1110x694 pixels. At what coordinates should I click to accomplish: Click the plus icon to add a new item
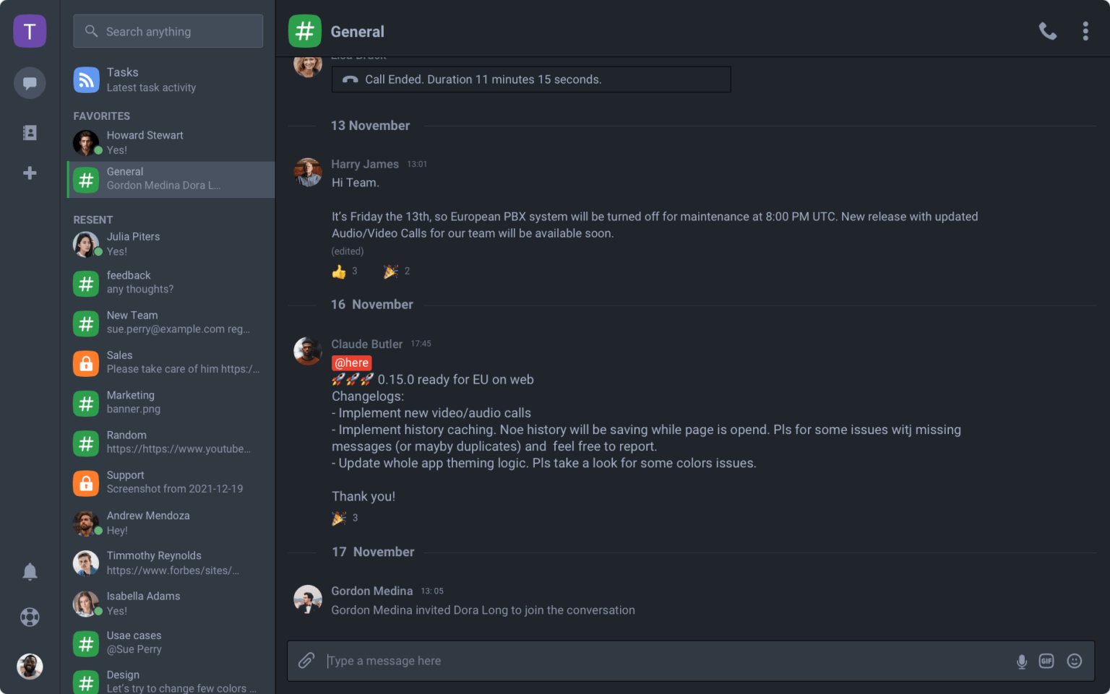tap(30, 173)
